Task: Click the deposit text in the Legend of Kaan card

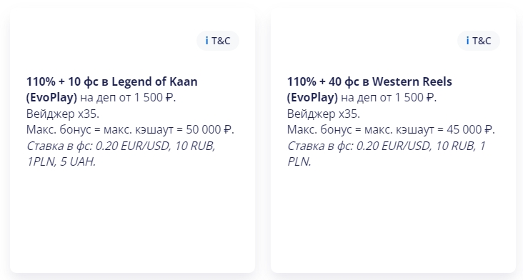Action: click(x=128, y=98)
